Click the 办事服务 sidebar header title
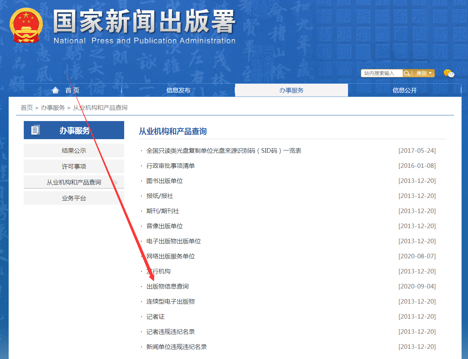The height and width of the screenshot is (359, 468). click(75, 130)
